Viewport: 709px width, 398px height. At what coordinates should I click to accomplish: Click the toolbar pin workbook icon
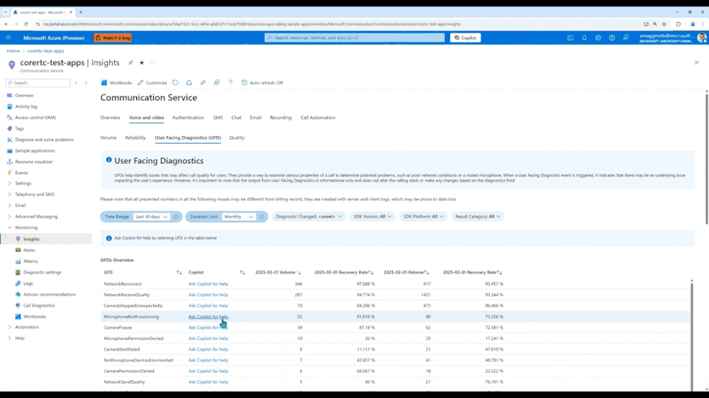coord(202,83)
